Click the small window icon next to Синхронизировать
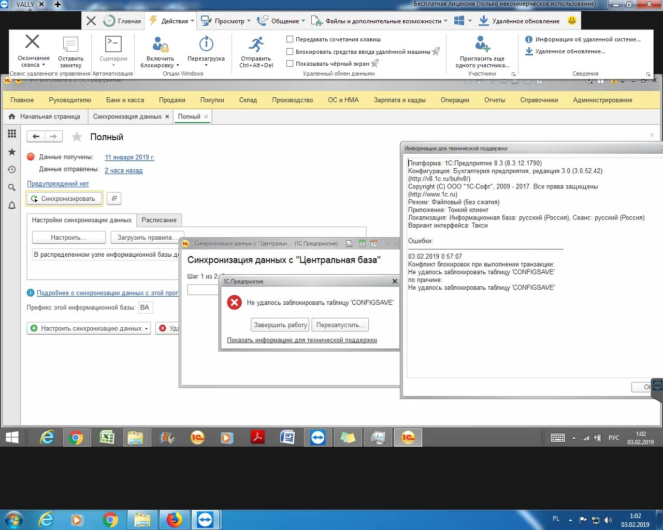The width and height of the screenshot is (663, 530). [114, 198]
